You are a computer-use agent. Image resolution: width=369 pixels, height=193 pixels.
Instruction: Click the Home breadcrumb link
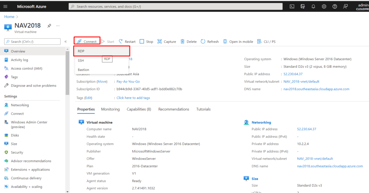9,17
